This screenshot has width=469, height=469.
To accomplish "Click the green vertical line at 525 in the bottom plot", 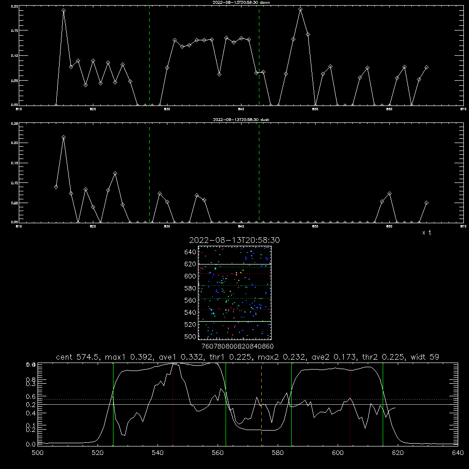I will (113, 404).
